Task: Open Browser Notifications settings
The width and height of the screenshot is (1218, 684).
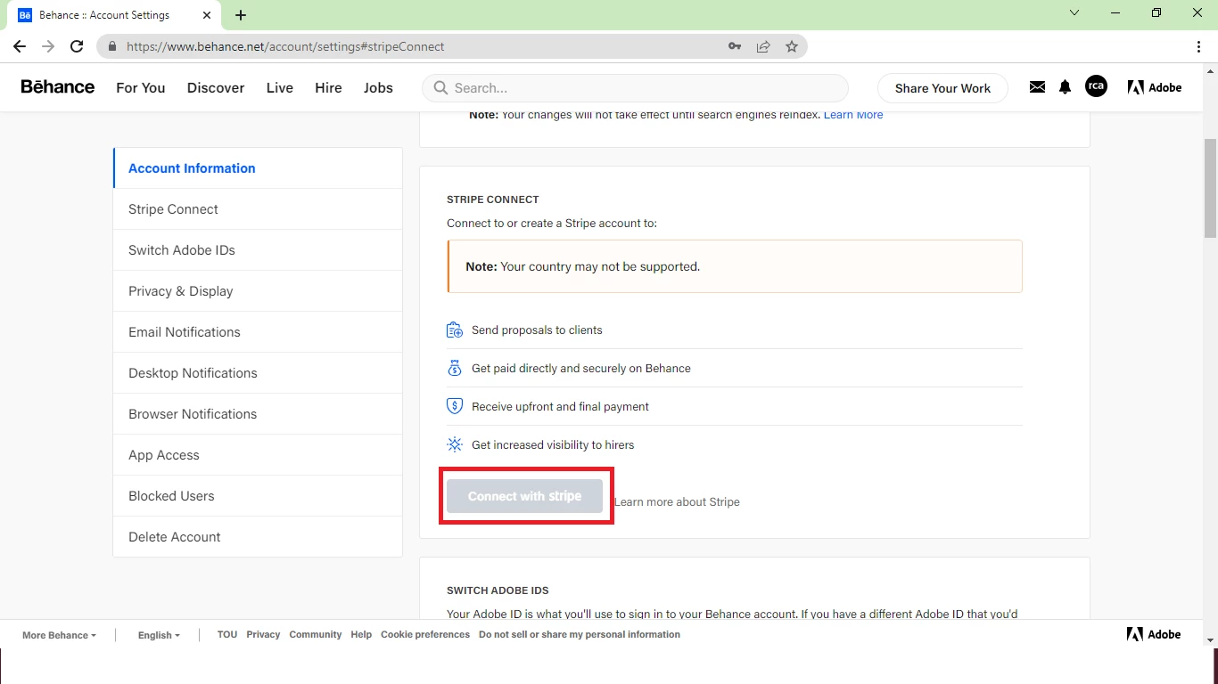Action: tap(258, 414)
